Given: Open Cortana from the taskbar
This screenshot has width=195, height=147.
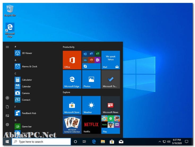Looking at the screenshot, I should (75, 141).
